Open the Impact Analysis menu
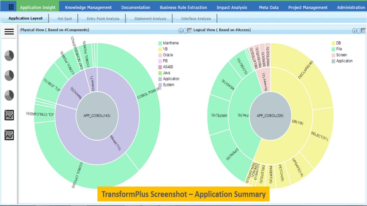Screen dimensions: 367x206 click(232, 7)
